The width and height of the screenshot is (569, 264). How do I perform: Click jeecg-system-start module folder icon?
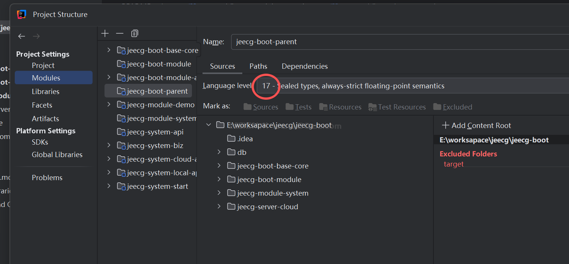point(121,186)
